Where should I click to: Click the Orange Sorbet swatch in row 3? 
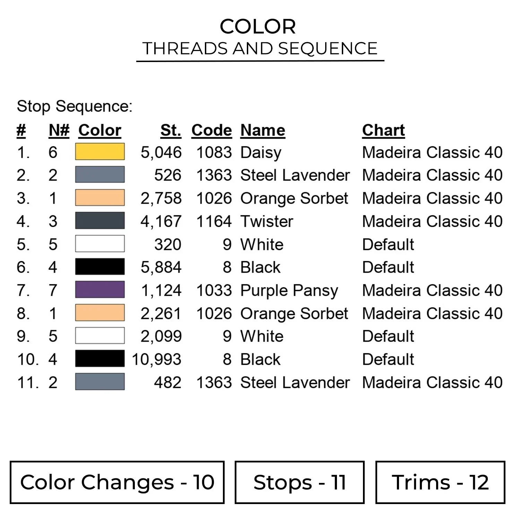click(x=100, y=198)
